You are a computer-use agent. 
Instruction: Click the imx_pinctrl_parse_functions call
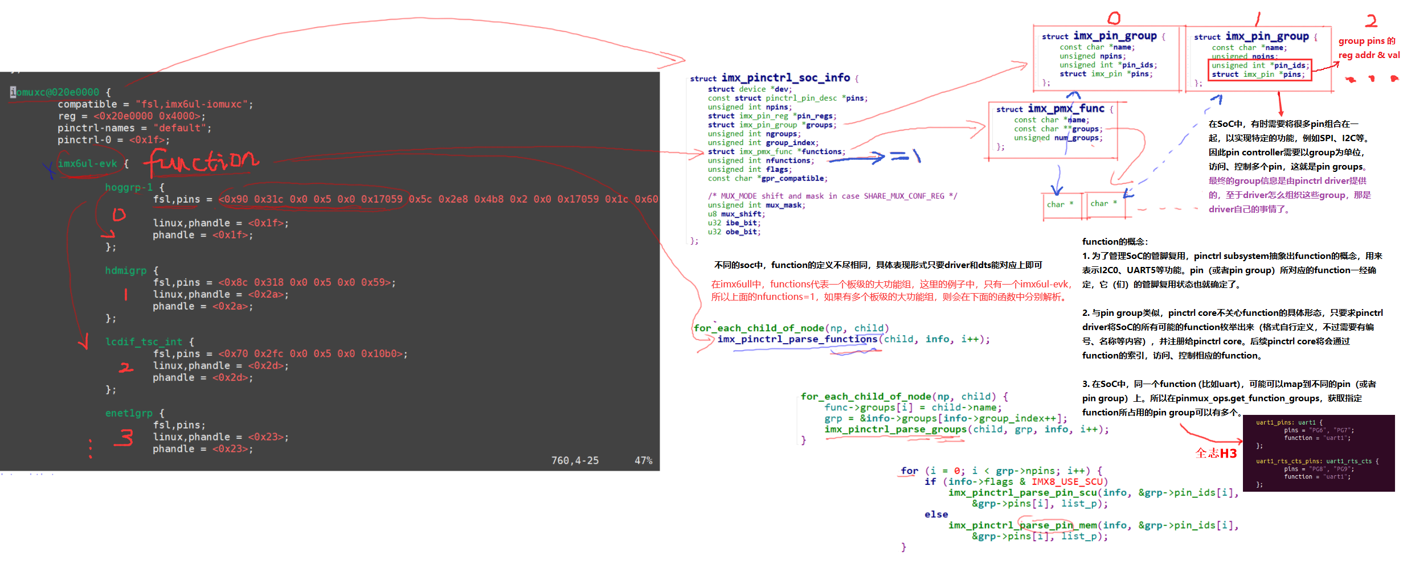pos(797,339)
